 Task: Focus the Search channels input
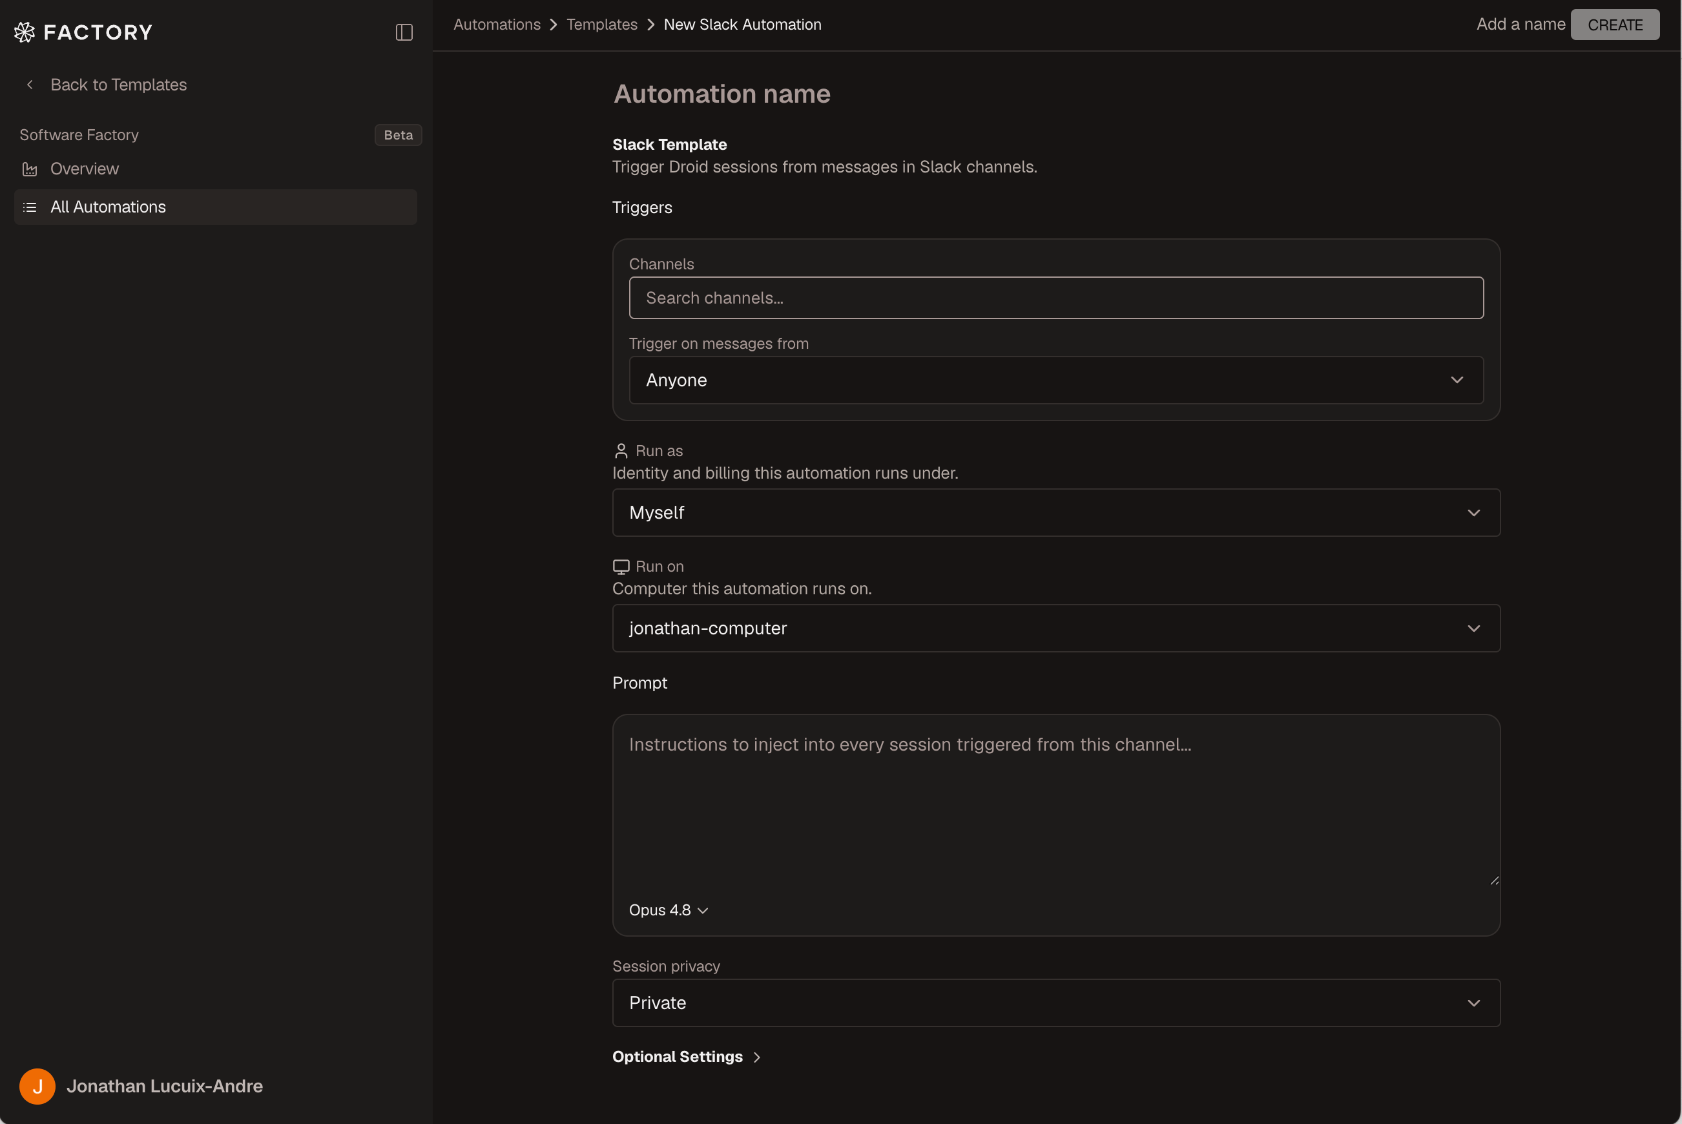(x=1055, y=298)
